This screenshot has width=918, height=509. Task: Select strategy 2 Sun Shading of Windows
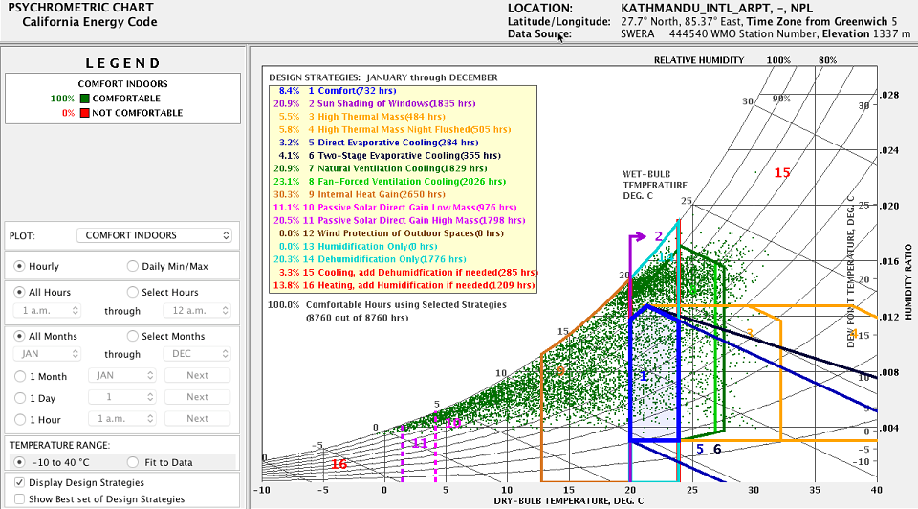374,103
